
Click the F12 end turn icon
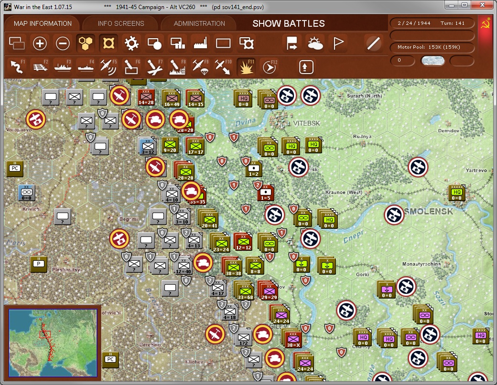coord(270,66)
